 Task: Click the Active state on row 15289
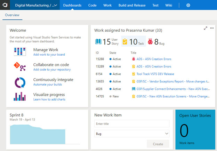click(x=115, y=66)
